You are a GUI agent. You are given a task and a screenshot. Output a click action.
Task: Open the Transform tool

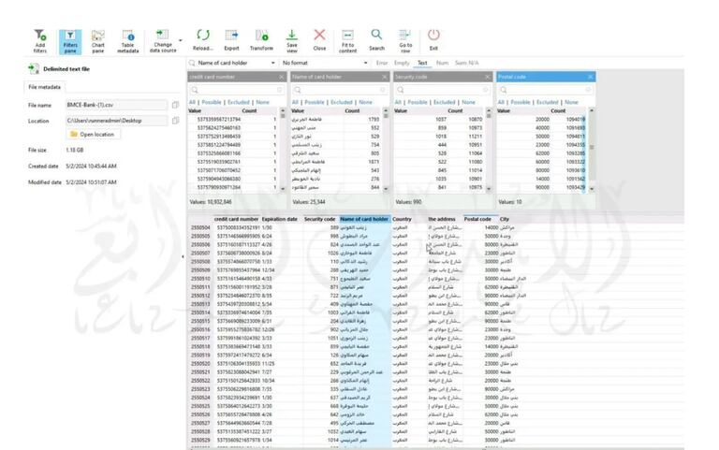click(261, 38)
